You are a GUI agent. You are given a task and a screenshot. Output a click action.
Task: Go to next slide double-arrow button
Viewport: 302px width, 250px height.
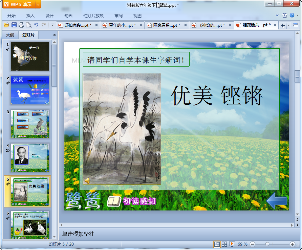coord(297,225)
